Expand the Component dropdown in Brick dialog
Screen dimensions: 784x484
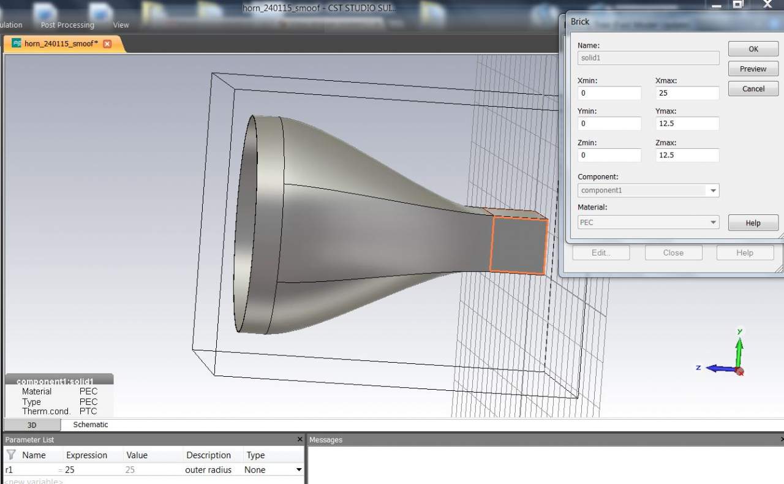[x=712, y=191]
